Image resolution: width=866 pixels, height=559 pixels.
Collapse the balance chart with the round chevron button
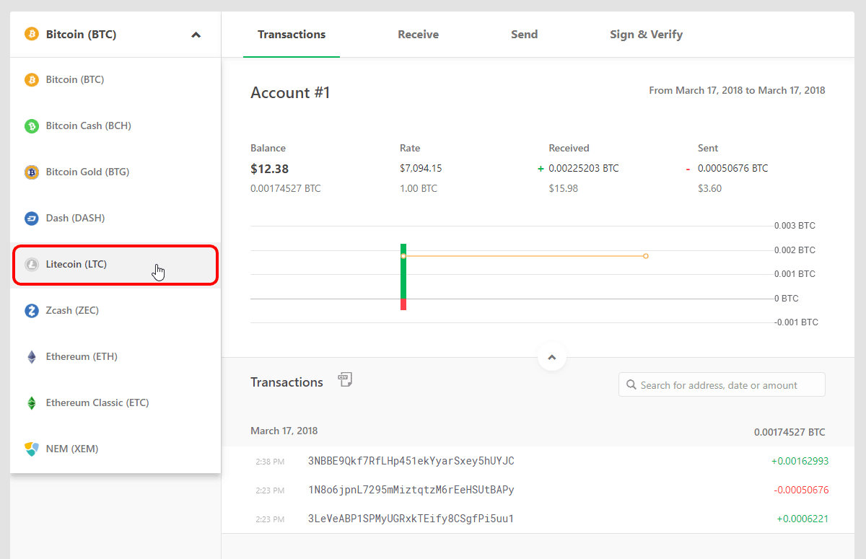552,356
